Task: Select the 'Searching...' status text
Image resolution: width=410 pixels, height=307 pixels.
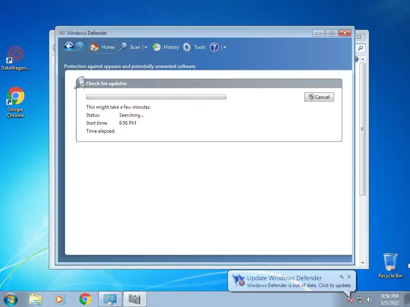Action: coord(131,115)
